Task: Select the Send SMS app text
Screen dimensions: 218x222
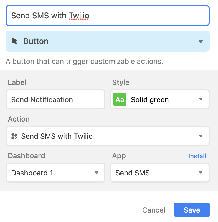Action: [x=133, y=173]
